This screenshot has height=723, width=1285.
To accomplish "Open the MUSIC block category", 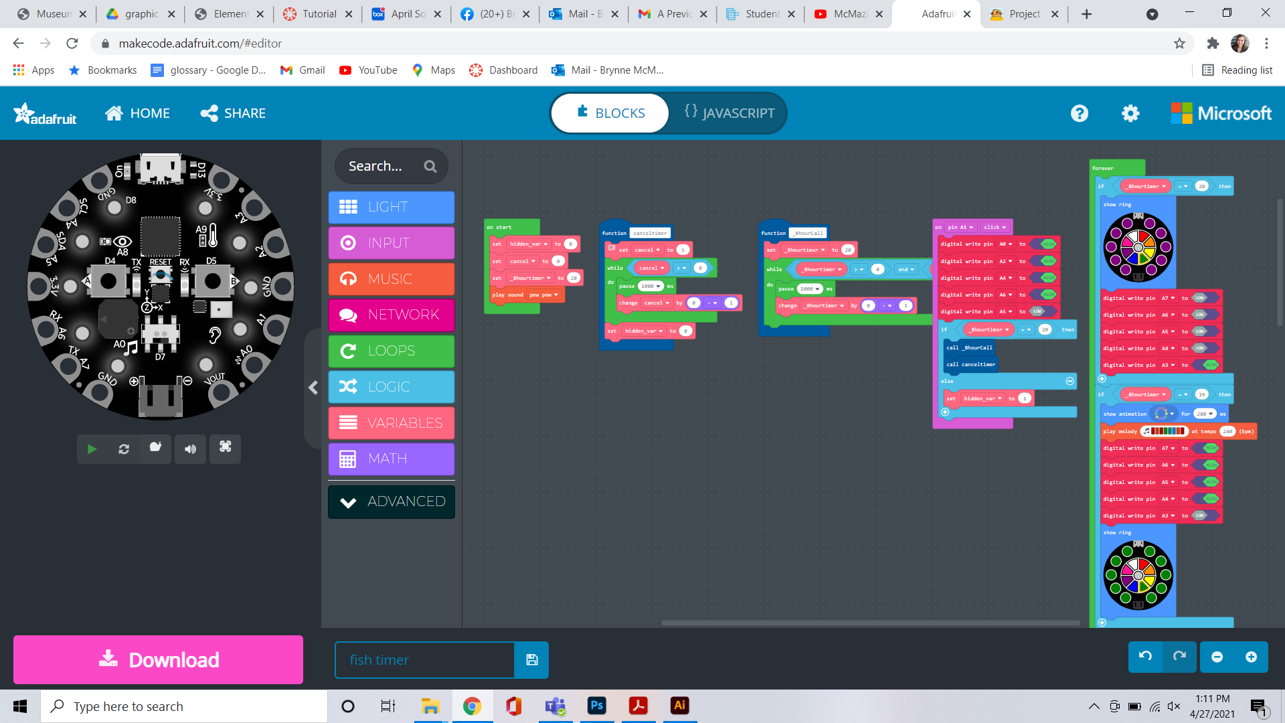I will [391, 278].
